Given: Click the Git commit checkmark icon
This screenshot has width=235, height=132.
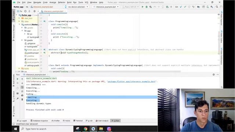Looking at the screenshot, I should click(x=185, y=7).
